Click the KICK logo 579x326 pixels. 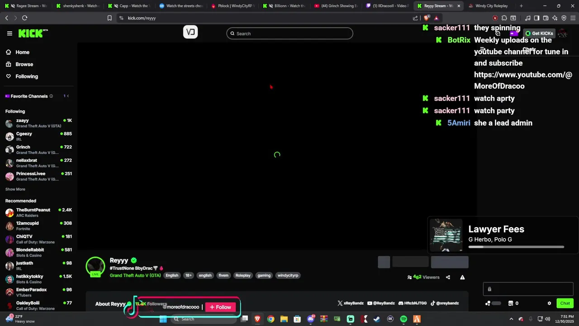[x=33, y=34]
